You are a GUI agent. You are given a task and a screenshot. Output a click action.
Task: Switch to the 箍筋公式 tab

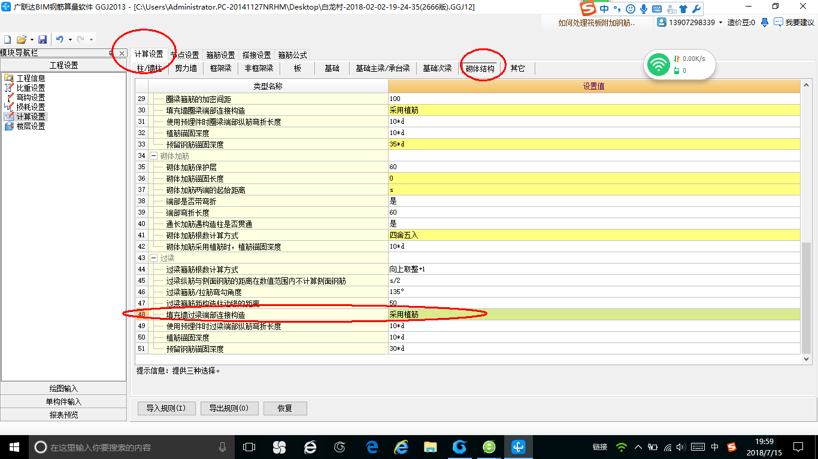[x=293, y=55]
